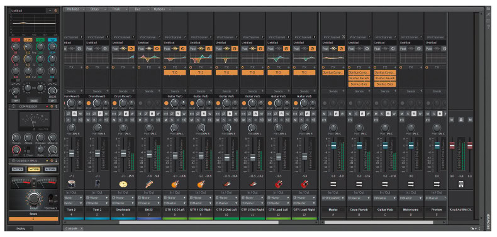497x237 pixels.
Task: Click the EQ graph thumbnail on GTR 1 OD Right
Action: pyautogui.click(x=201, y=58)
